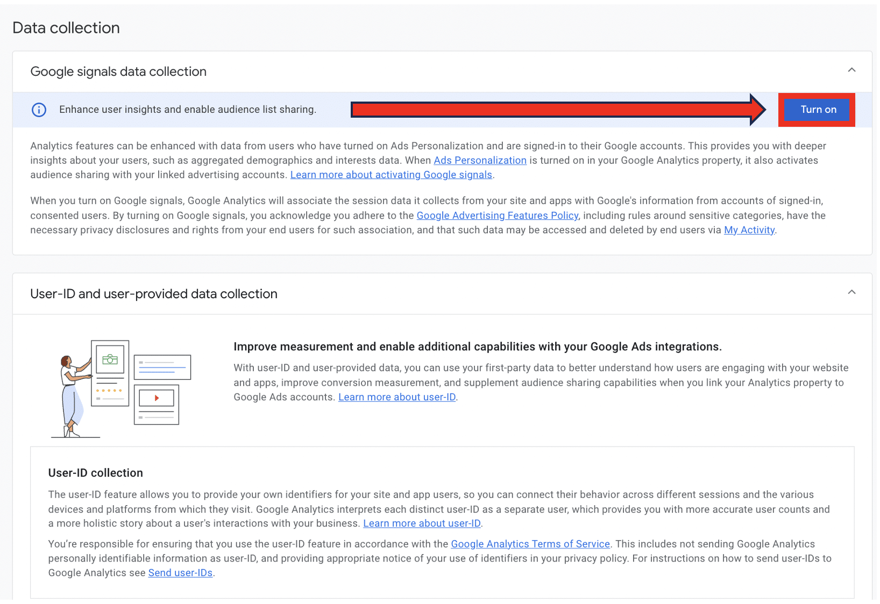Click the info icon in the blue banner
Image resolution: width=880 pixels, height=604 pixels.
[x=39, y=109]
